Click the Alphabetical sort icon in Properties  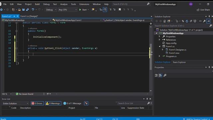click(160, 75)
